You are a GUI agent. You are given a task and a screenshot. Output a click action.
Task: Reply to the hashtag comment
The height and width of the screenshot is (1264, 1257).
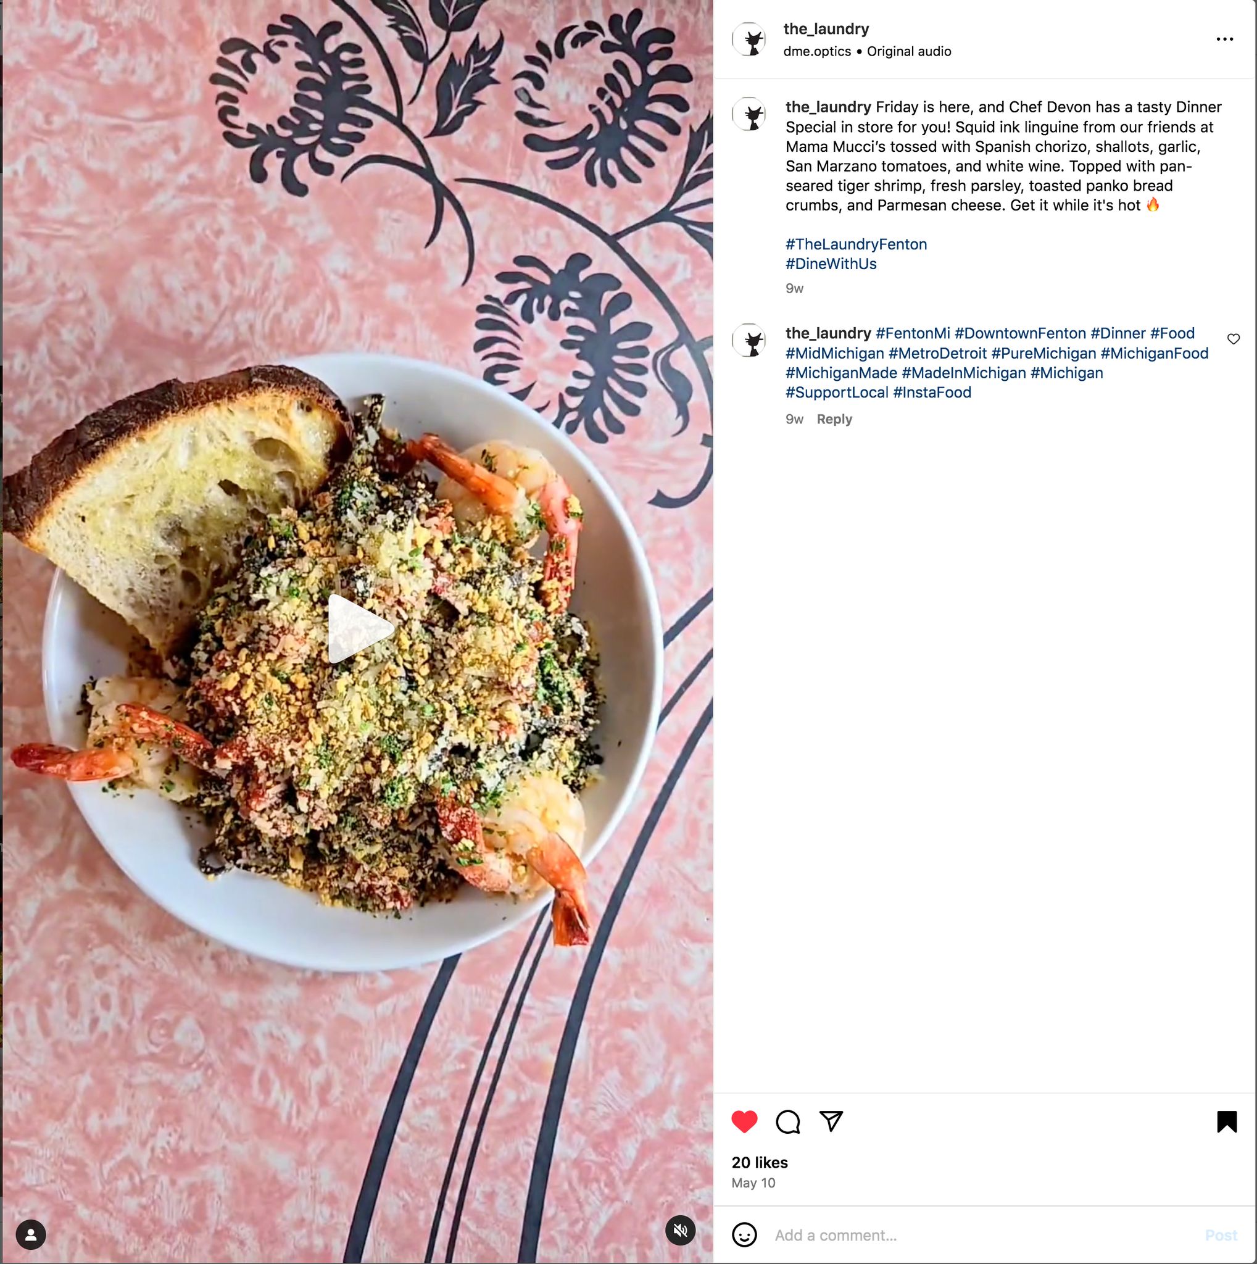[834, 419]
